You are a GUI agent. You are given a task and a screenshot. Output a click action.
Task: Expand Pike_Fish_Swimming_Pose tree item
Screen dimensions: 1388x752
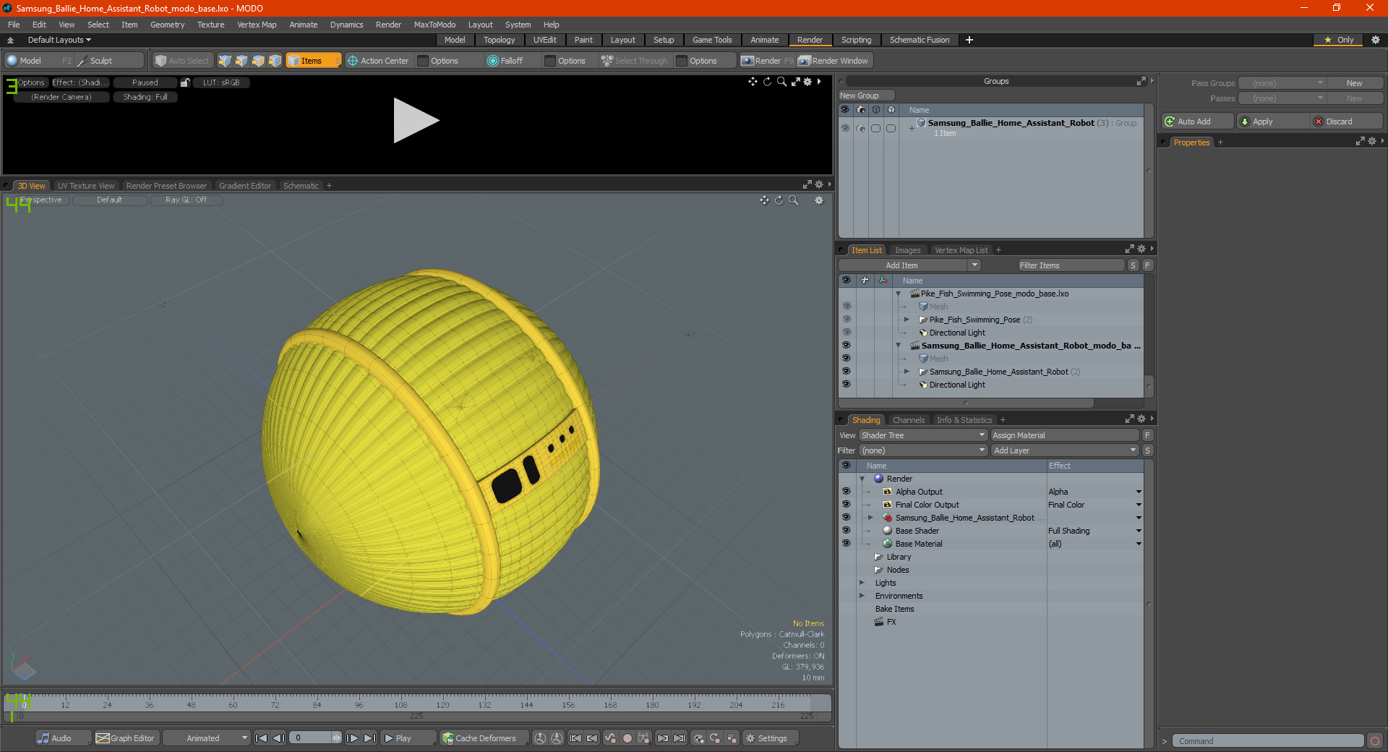coord(907,320)
